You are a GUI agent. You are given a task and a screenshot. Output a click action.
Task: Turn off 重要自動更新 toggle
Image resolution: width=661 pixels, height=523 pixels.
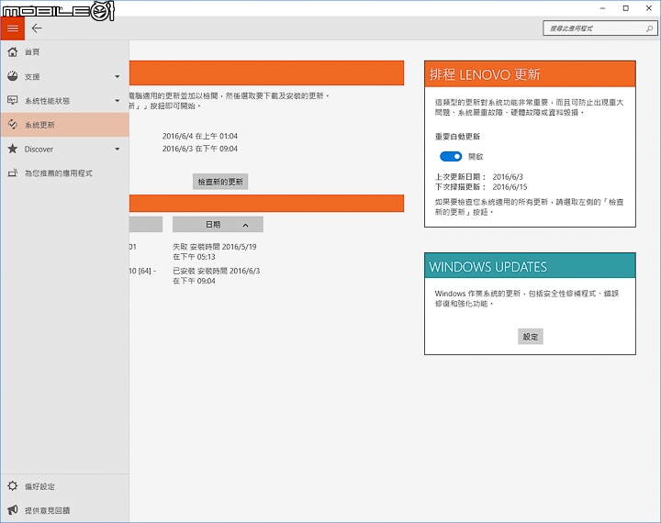click(x=451, y=156)
